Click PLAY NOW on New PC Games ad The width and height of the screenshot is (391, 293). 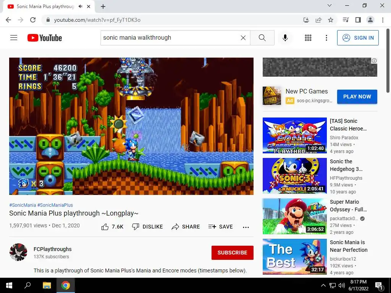point(357,97)
